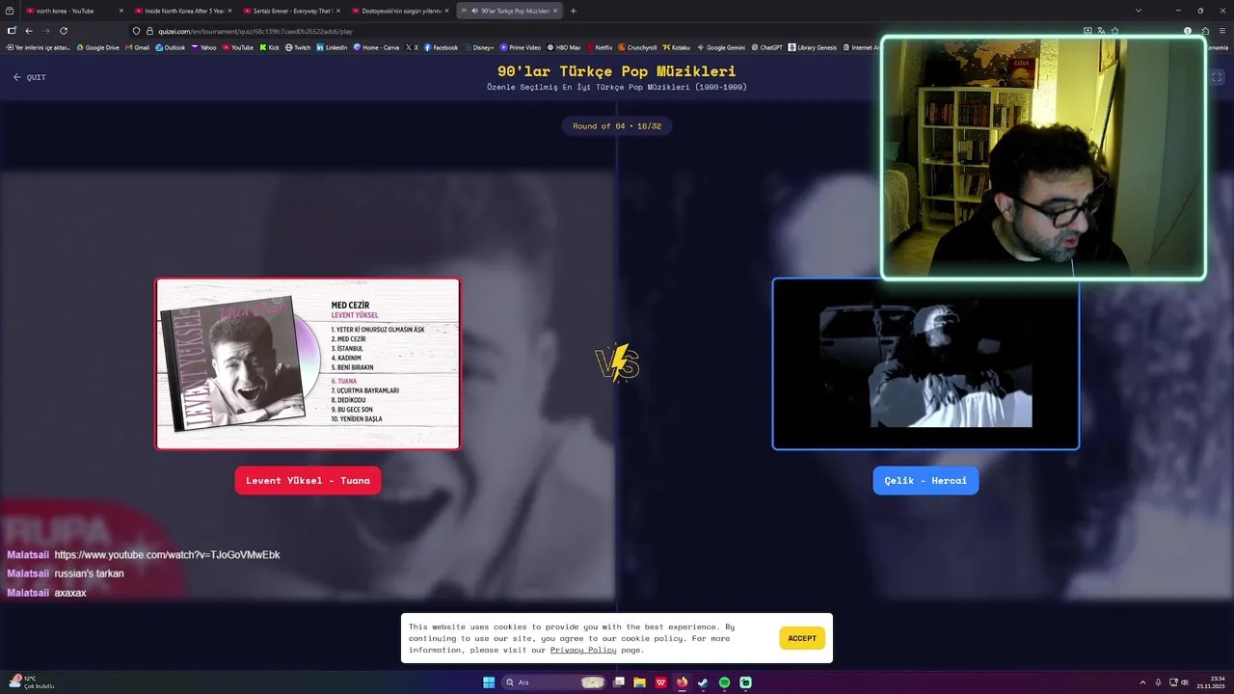Screen dimensions: 1234x694
Task: Switch to the Sertab Erener tab
Action: tap(292, 11)
